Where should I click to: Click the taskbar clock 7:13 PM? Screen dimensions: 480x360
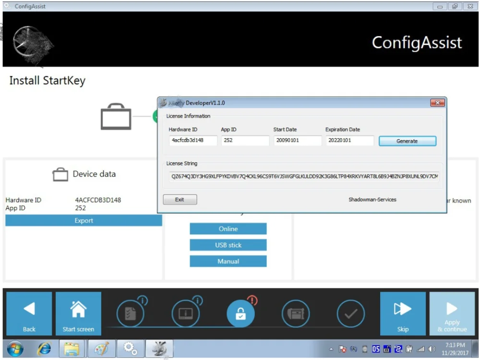455,349
